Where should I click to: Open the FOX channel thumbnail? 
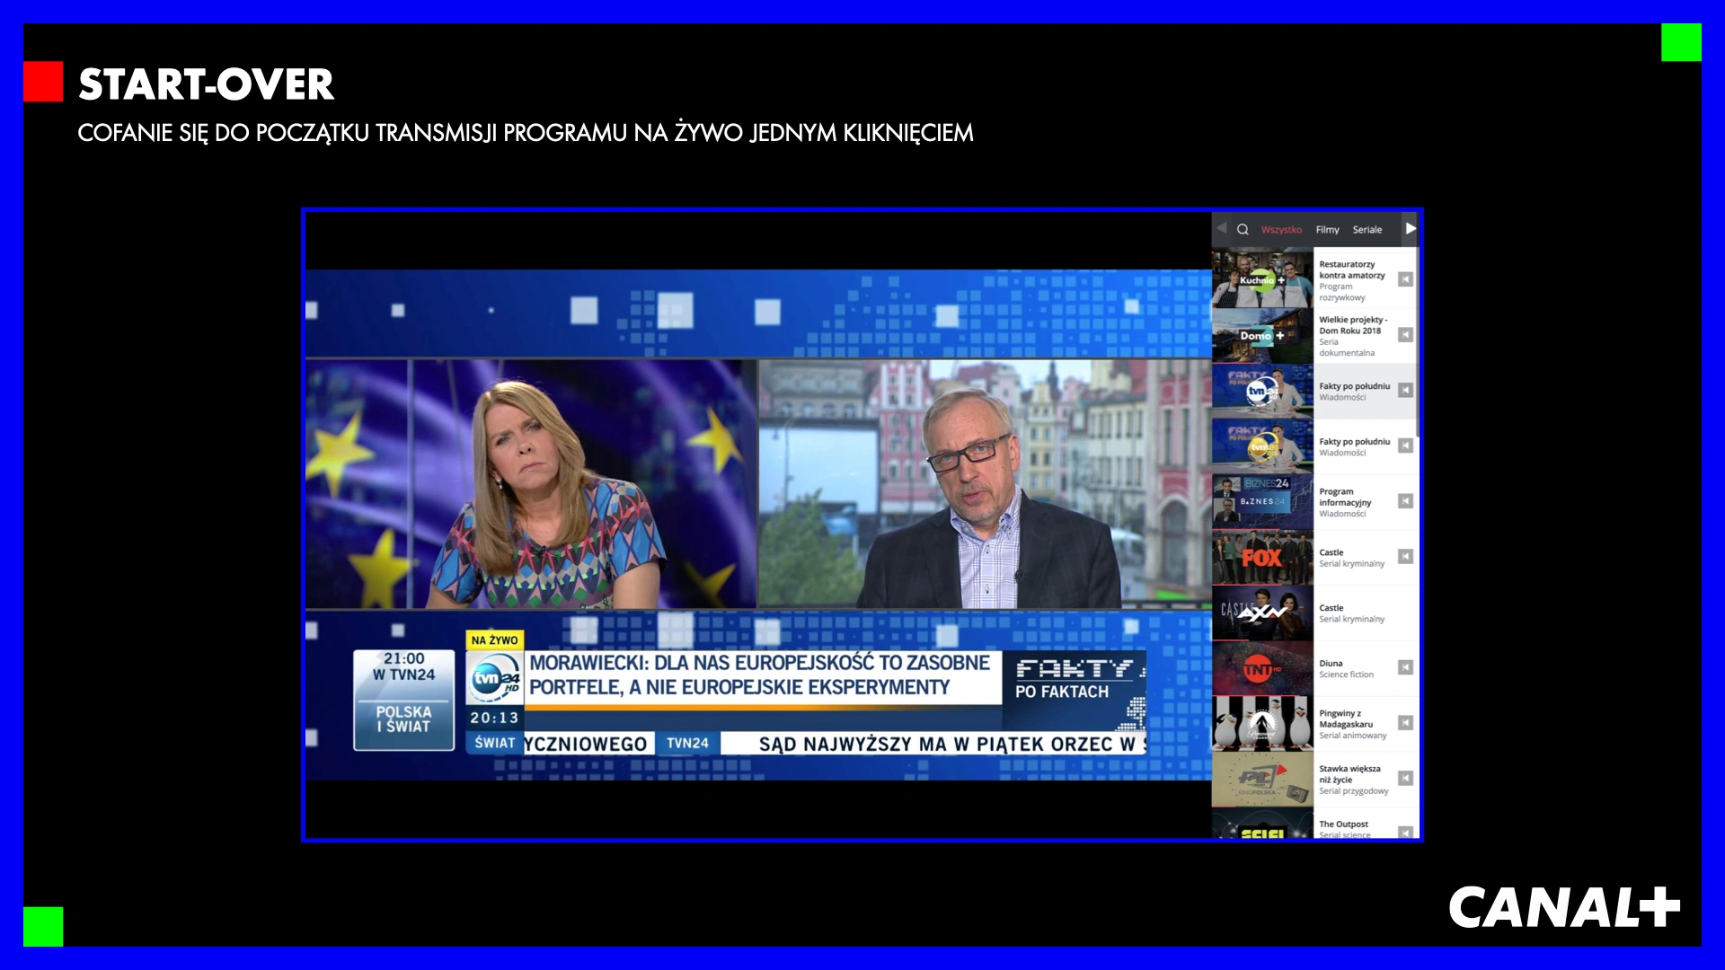pos(1262,557)
